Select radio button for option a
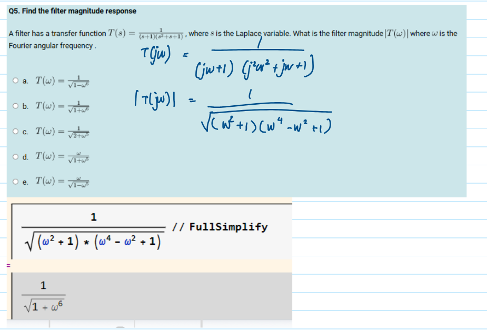 [17, 81]
